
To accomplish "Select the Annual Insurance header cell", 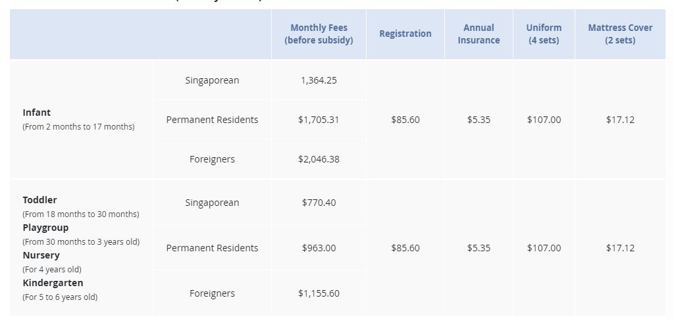I will pyautogui.click(x=479, y=34).
